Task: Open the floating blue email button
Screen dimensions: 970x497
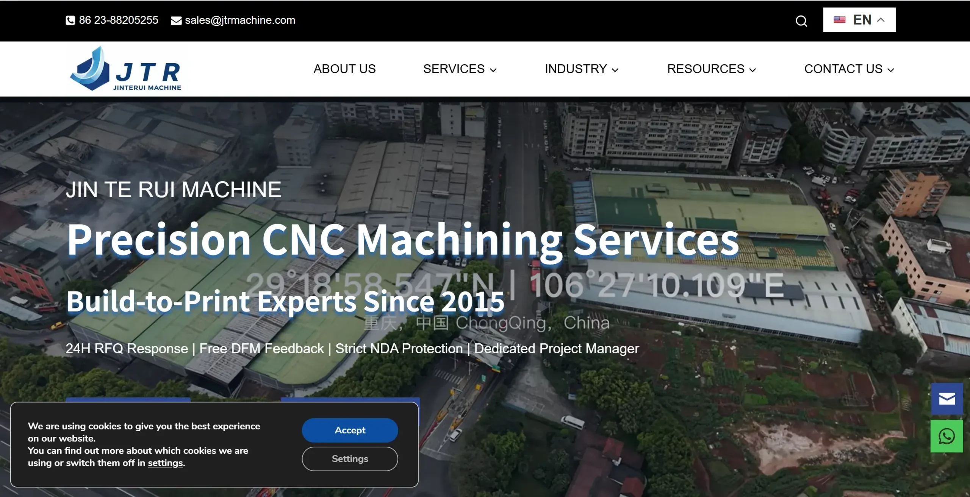Action: tap(947, 399)
